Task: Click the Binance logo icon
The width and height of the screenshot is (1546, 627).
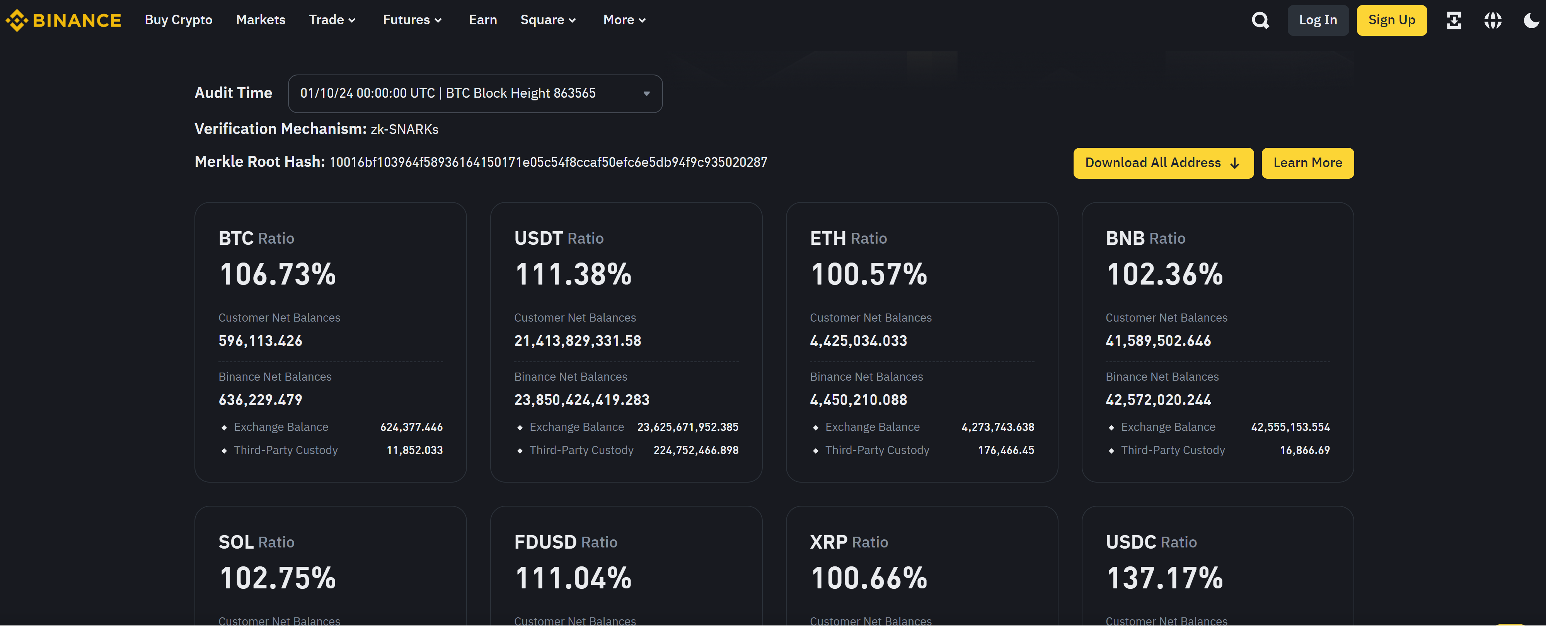Action: click(17, 20)
